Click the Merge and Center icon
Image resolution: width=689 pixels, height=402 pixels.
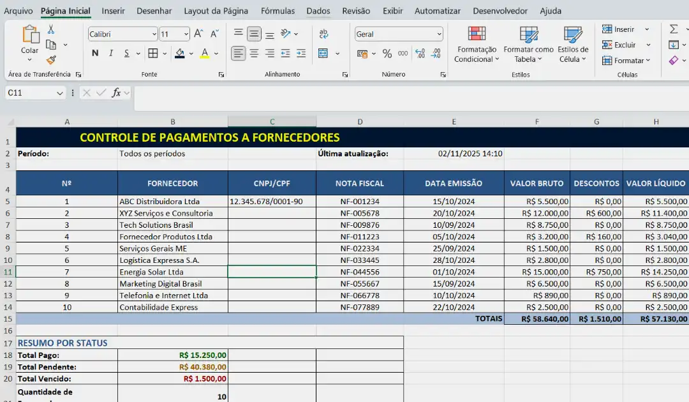(x=323, y=54)
